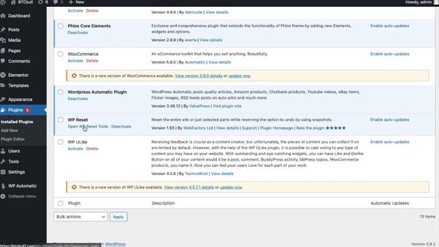
Task: Open the WP Automatic menu item
Action: click(x=23, y=186)
